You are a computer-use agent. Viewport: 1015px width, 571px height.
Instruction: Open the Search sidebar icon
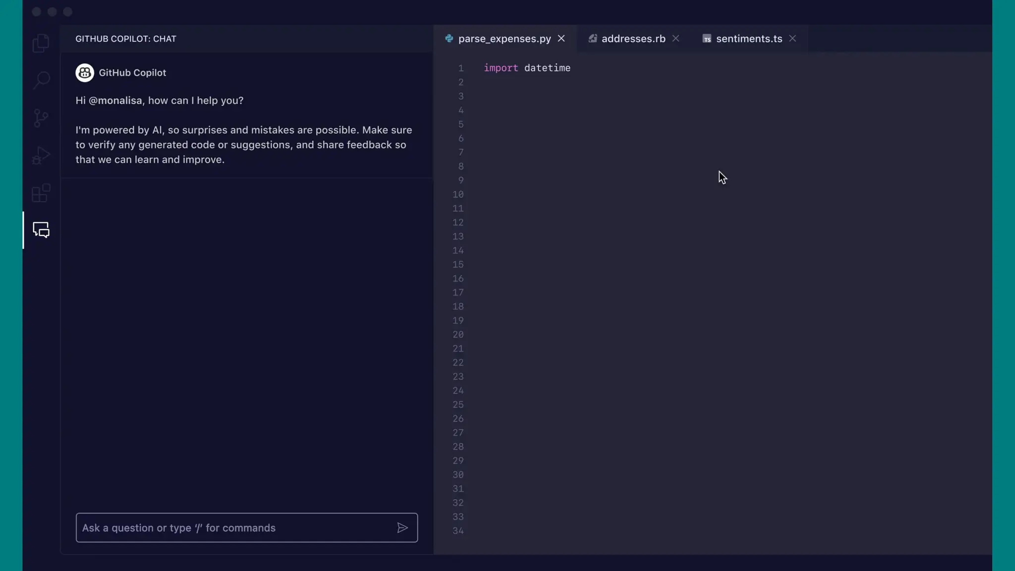pyautogui.click(x=41, y=80)
